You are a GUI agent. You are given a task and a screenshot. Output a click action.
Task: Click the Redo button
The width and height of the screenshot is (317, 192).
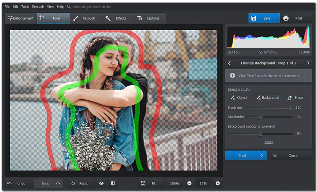(49, 183)
